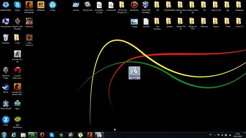Open Windows Explorer from the taskbar

pyautogui.click(x=23, y=135)
